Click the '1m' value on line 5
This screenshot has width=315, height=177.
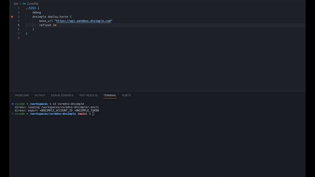55,25
